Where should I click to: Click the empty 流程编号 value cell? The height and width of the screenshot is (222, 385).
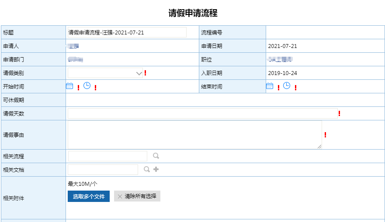click(325, 32)
